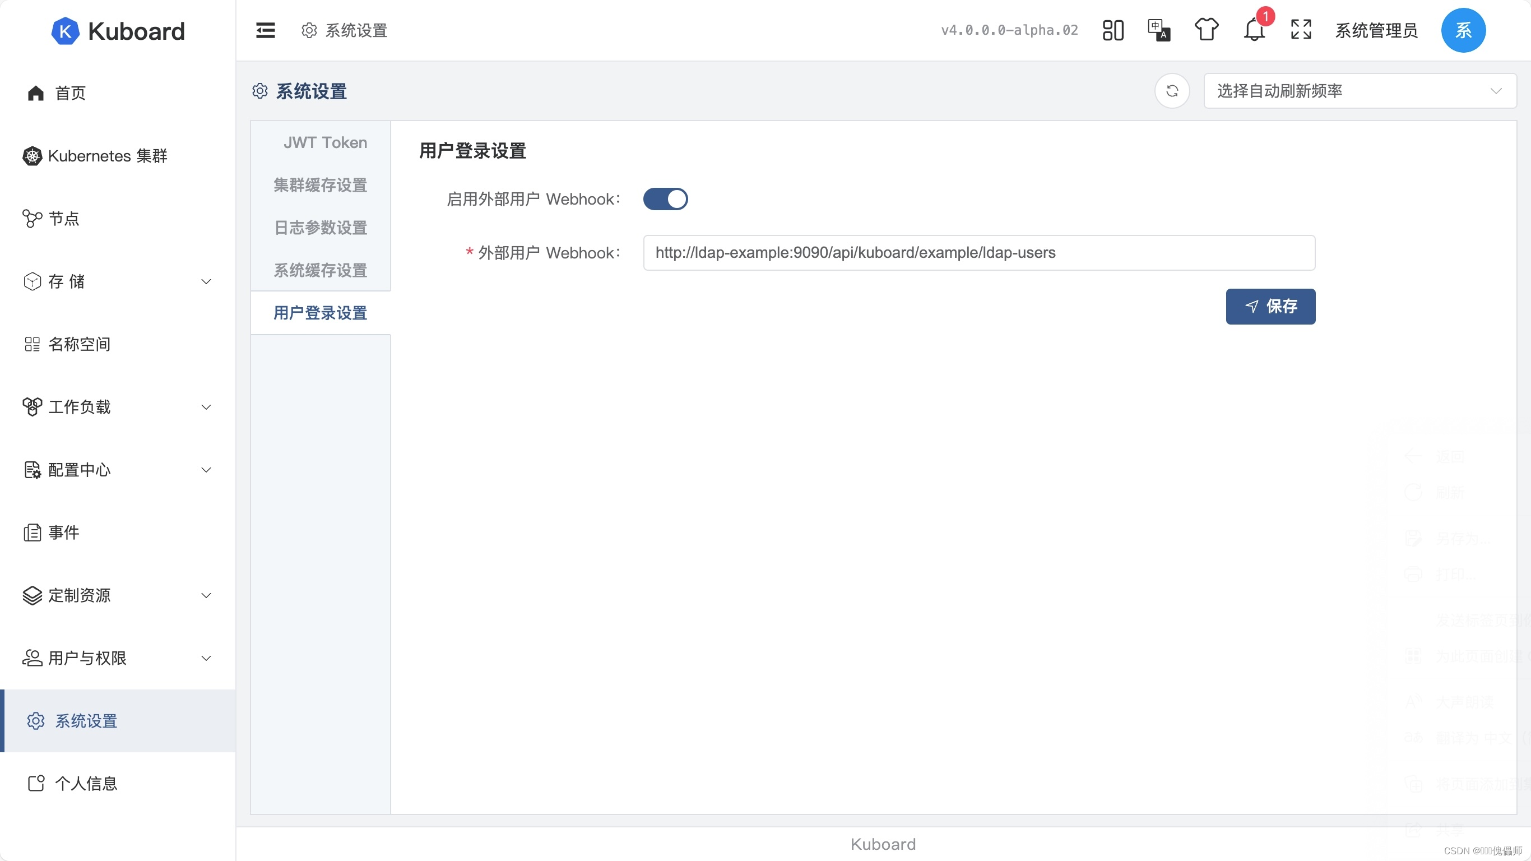Switch to the JWT Token tab
The width and height of the screenshot is (1531, 861).
tap(325, 142)
